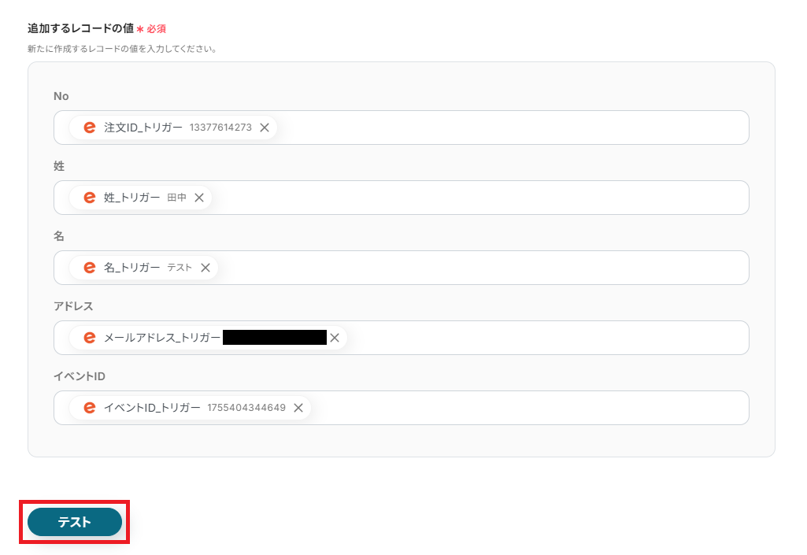This screenshot has width=807, height=555.
Task: Click the Eventbrite icon in 名 field
Action: coord(90,268)
